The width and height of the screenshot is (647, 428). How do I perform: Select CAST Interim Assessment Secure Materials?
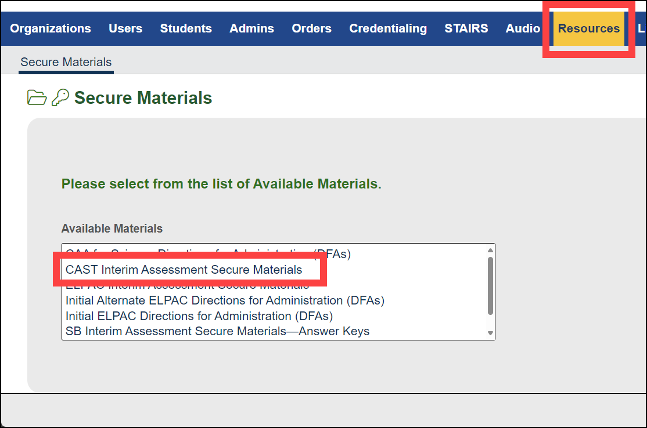184,270
